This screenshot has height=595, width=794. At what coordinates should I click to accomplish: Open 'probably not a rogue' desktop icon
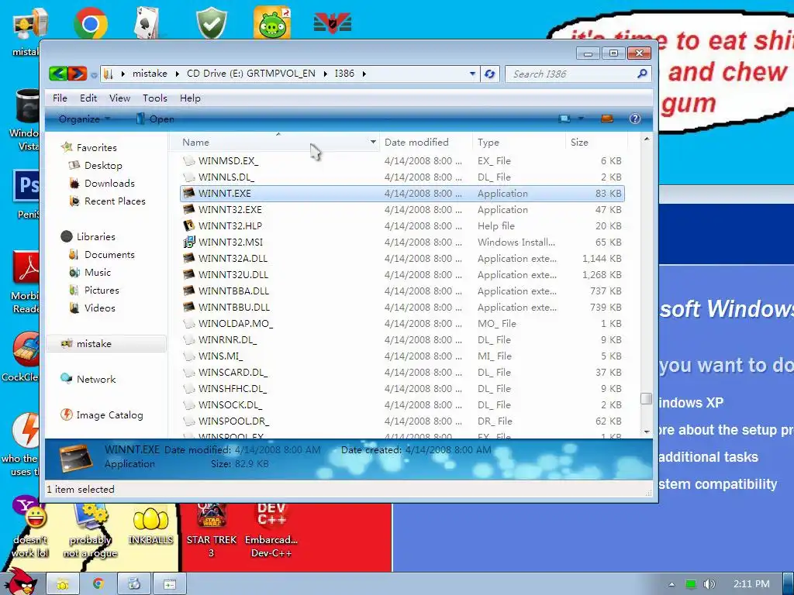tap(90, 531)
